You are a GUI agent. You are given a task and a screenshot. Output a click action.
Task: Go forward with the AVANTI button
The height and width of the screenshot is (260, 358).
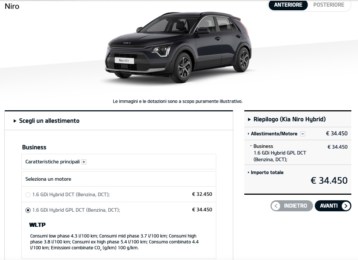point(333,206)
